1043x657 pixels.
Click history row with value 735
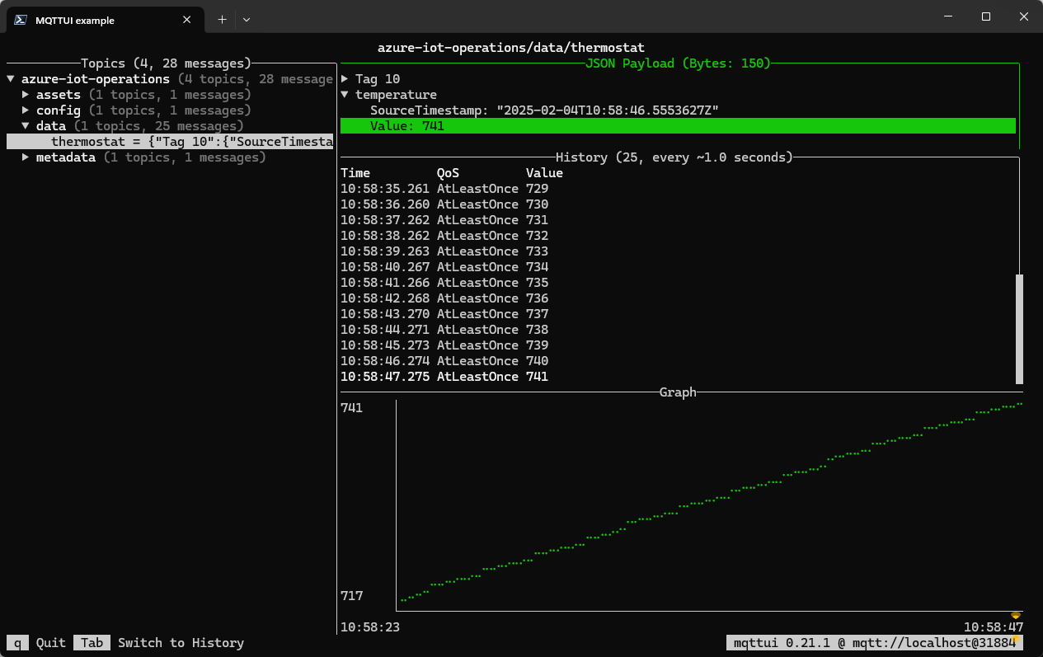pyautogui.click(x=444, y=283)
